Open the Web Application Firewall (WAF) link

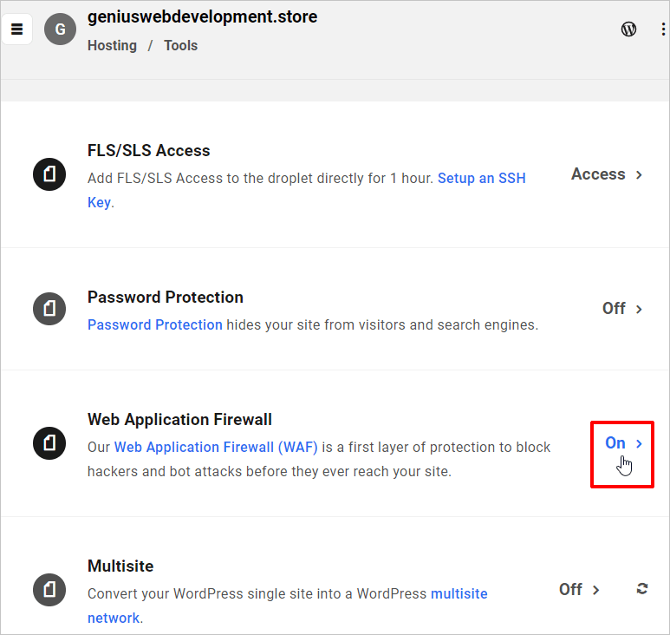216,448
